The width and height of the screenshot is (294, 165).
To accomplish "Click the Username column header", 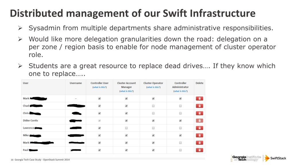I will (x=76, y=83).
